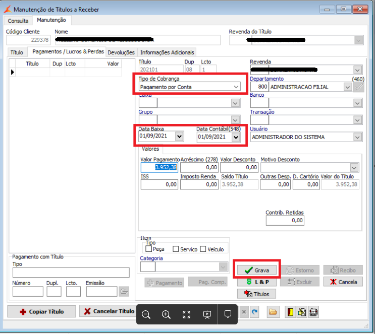The image size is (375, 334).
Task: Click the ISS value field
Action: click(159, 184)
